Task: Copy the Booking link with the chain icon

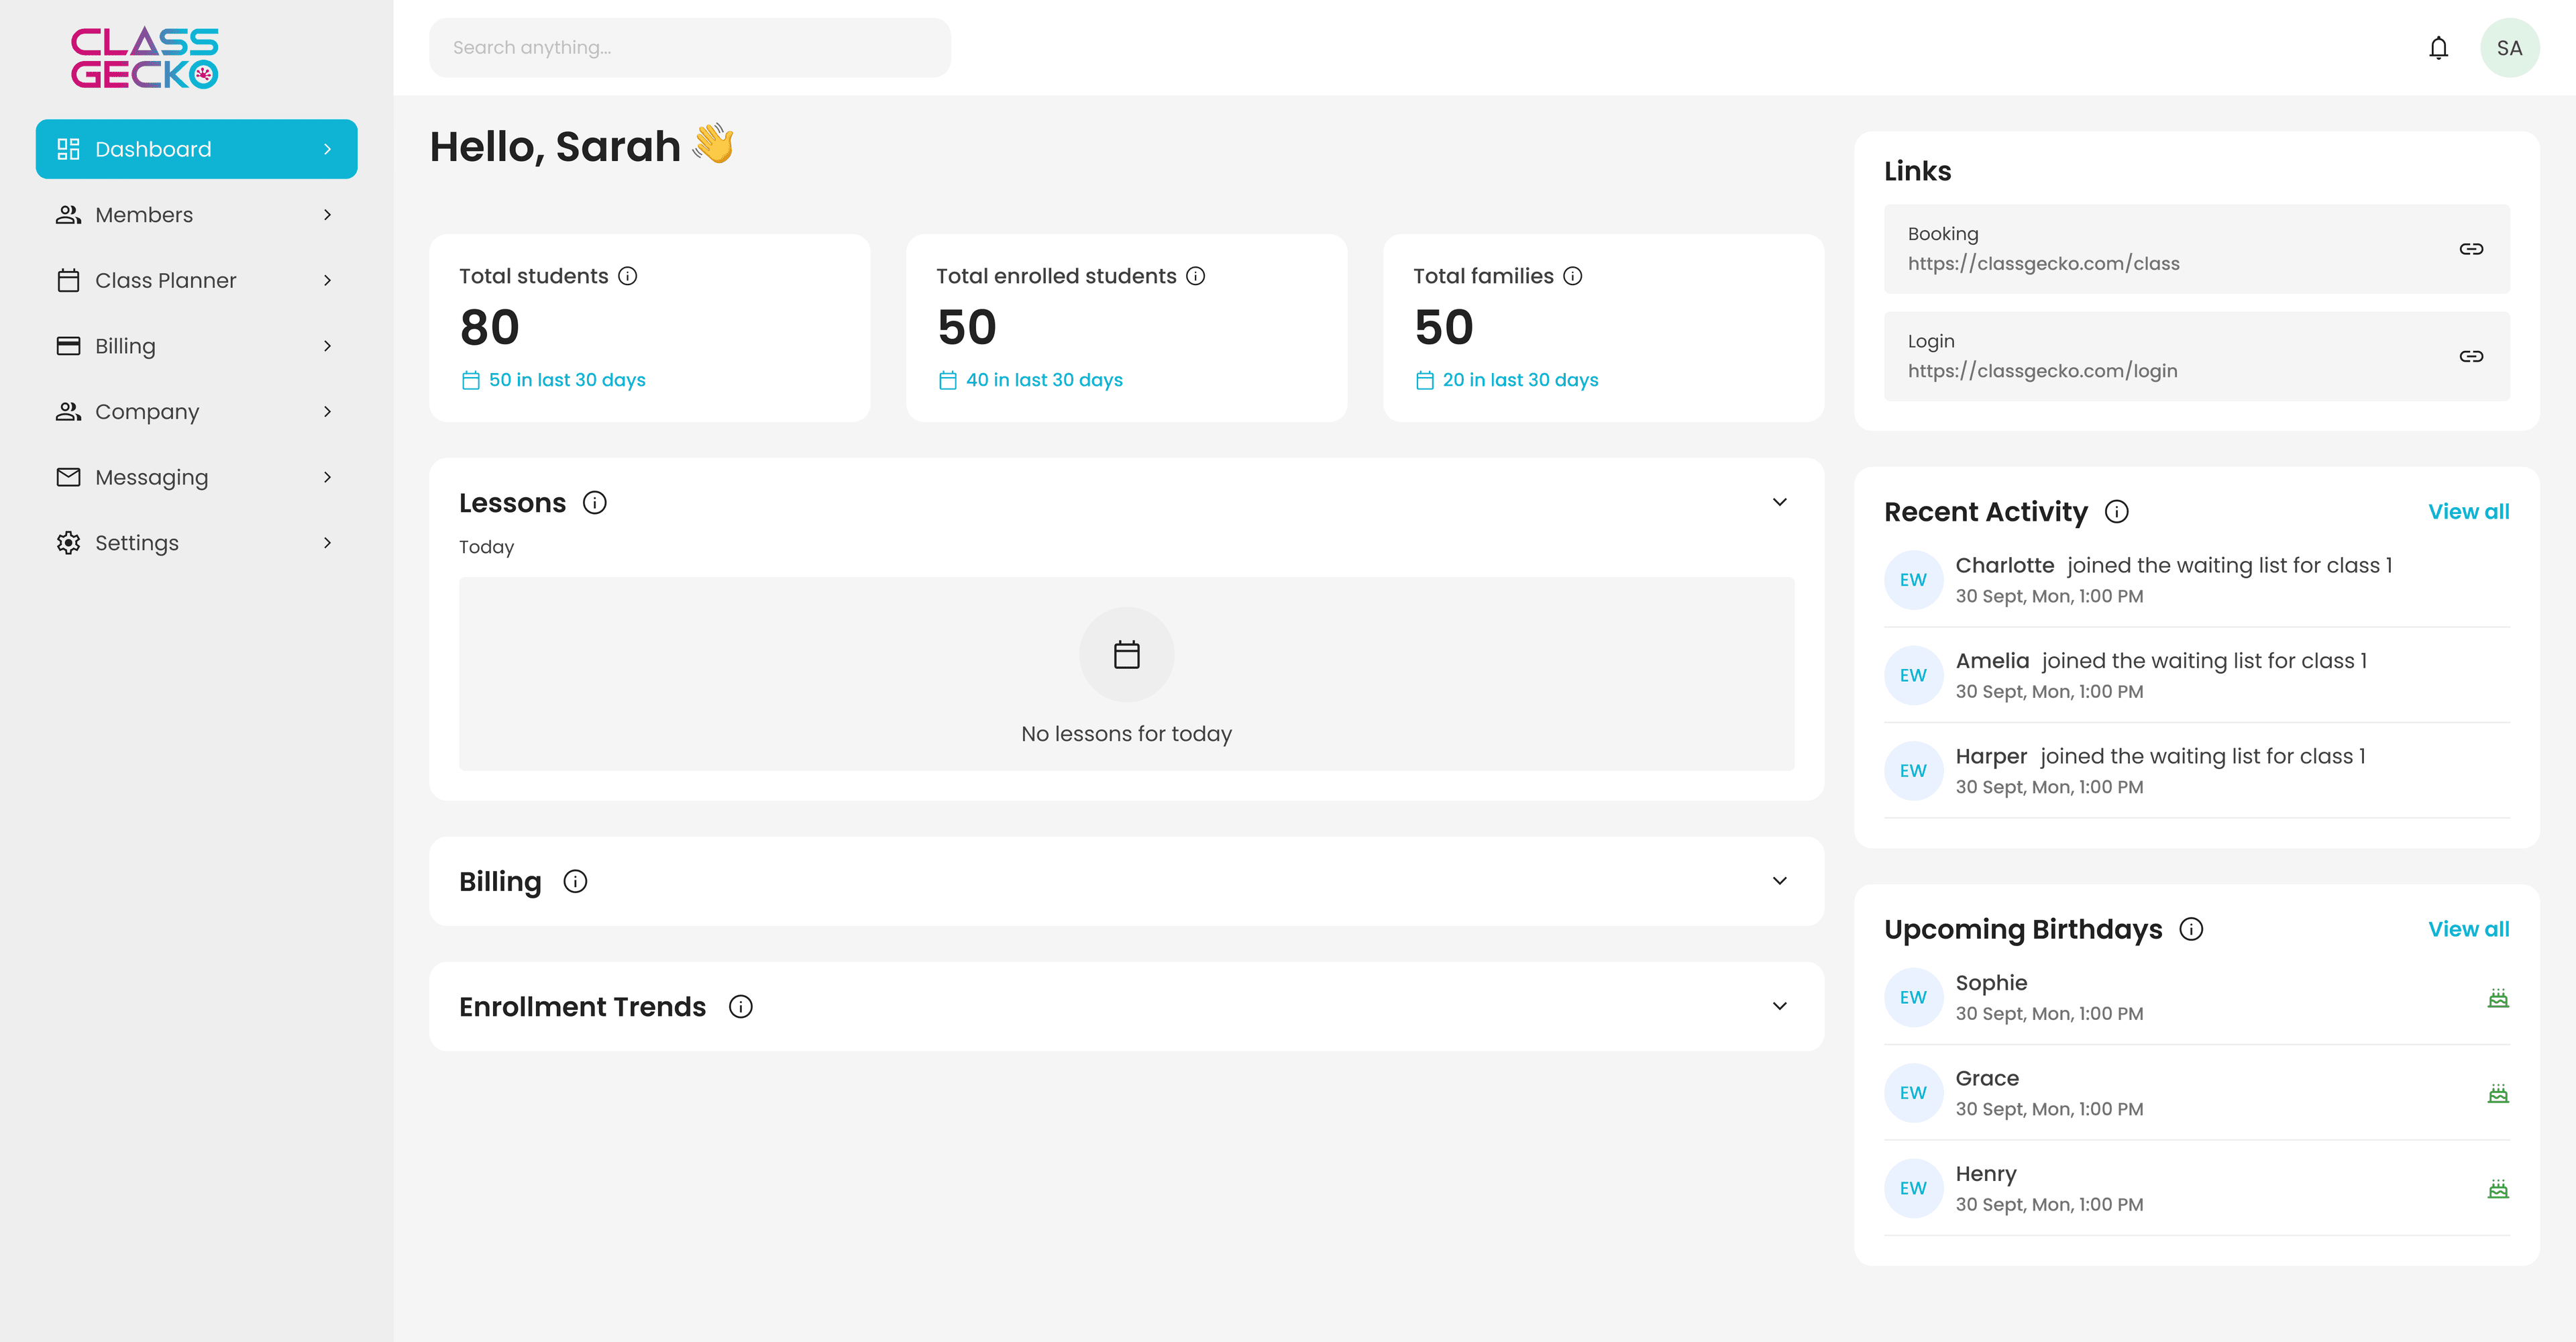Action: point(2472,249)
